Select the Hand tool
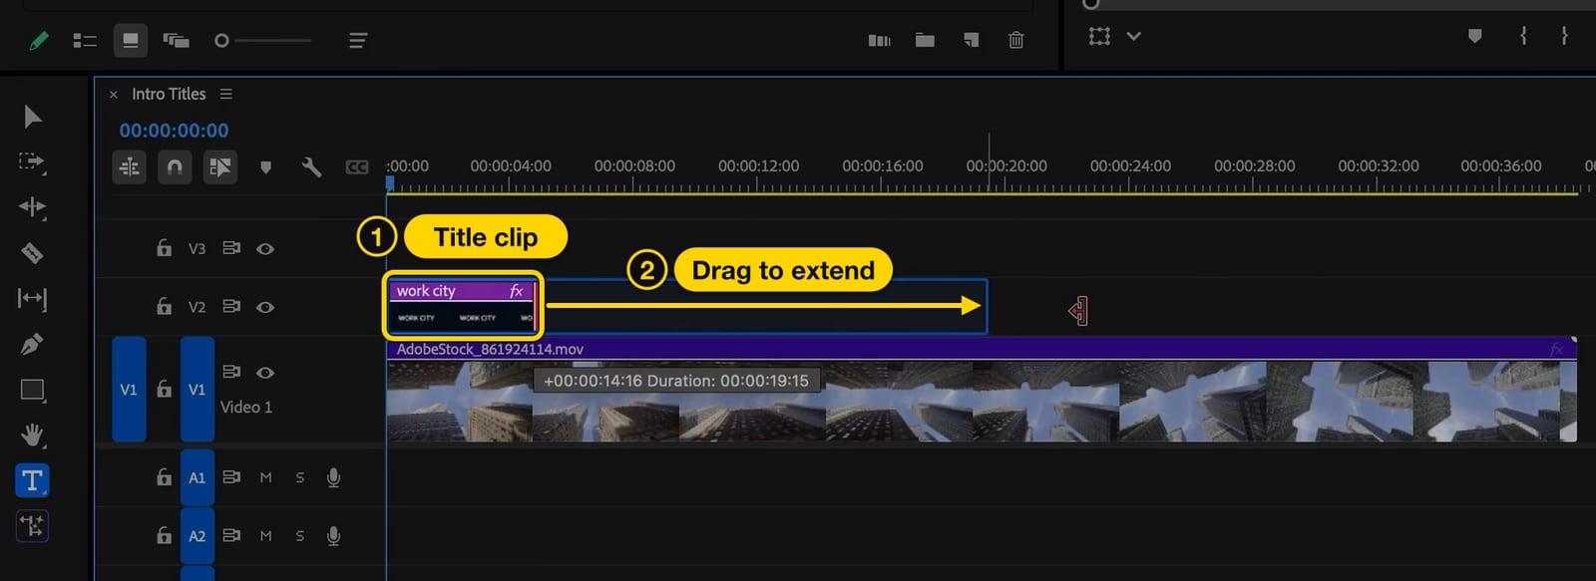Screen dimensions: 1596x581 [x=32, y=436]
